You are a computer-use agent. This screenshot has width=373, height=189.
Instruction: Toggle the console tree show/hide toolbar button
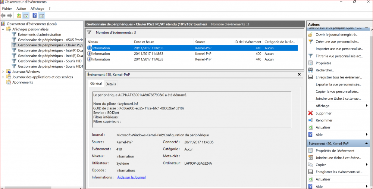click(26, 16)
